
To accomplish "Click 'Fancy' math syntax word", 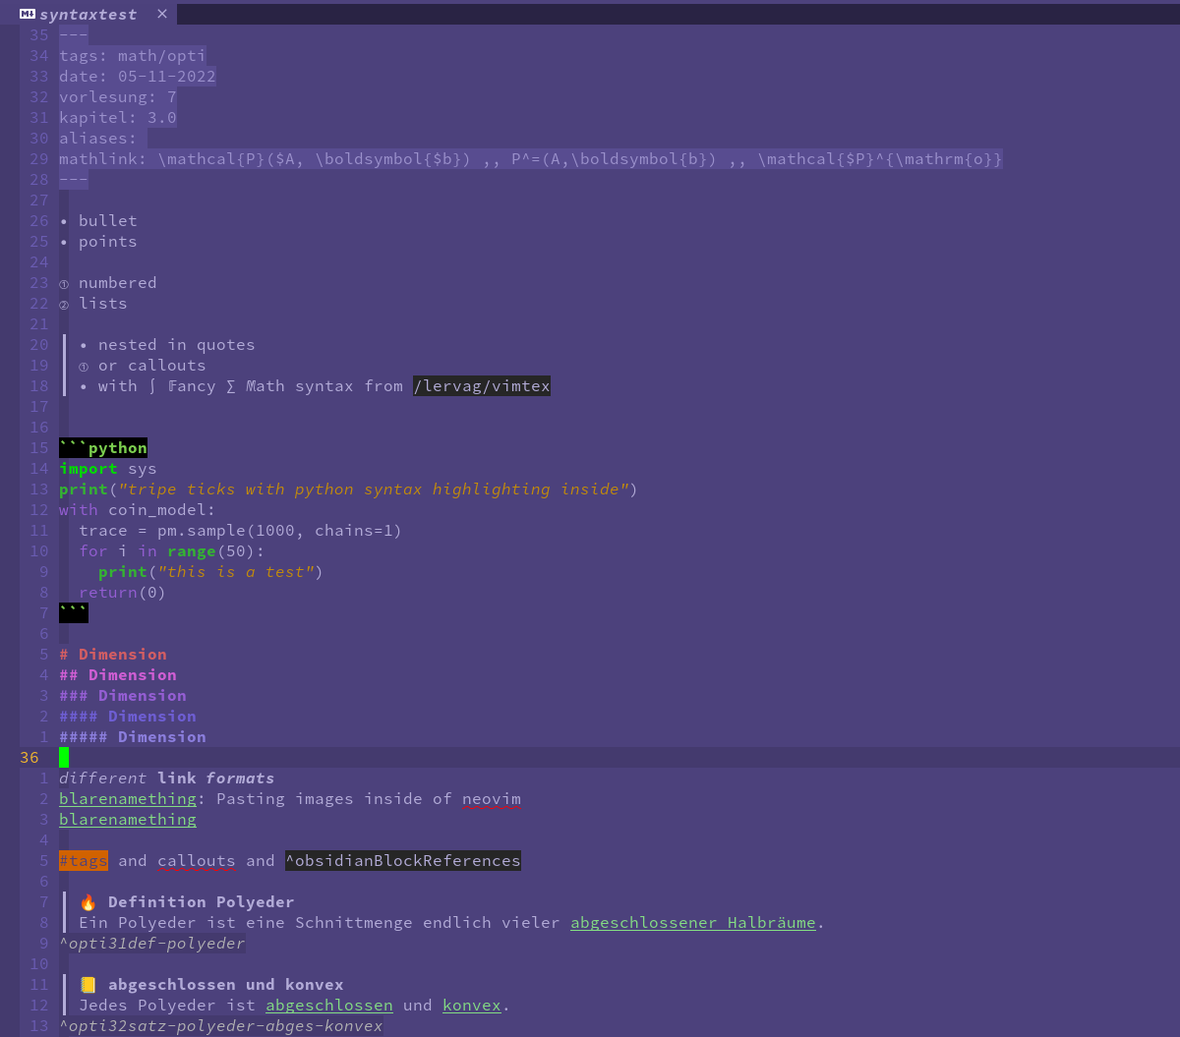I will (x=192, y=385).
